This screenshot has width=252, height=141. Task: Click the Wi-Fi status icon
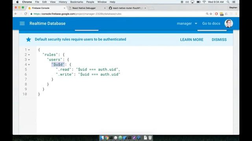[204, 2]
